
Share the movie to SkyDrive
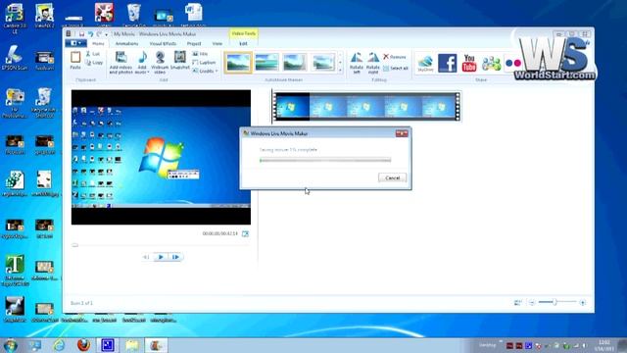tap(425, 63)
